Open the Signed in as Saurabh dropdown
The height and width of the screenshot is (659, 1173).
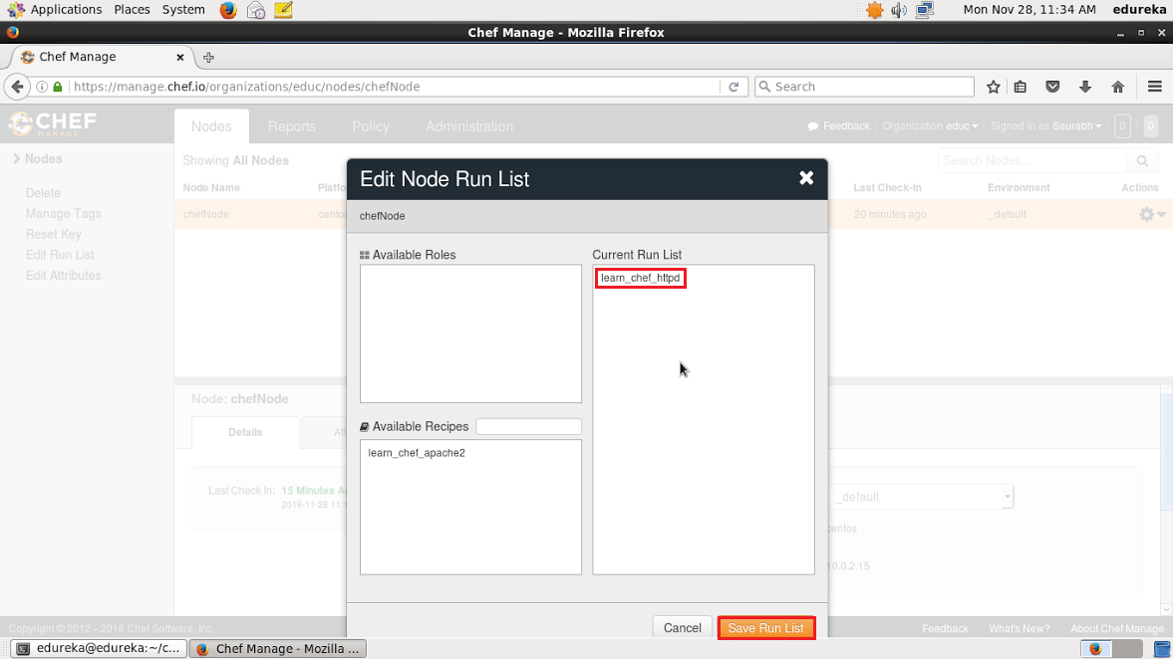pos(1045,126)
